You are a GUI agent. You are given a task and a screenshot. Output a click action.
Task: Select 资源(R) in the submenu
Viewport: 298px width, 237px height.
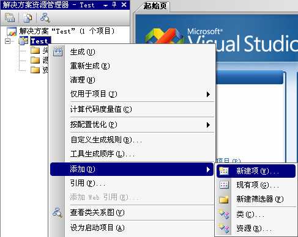(256, 228)
